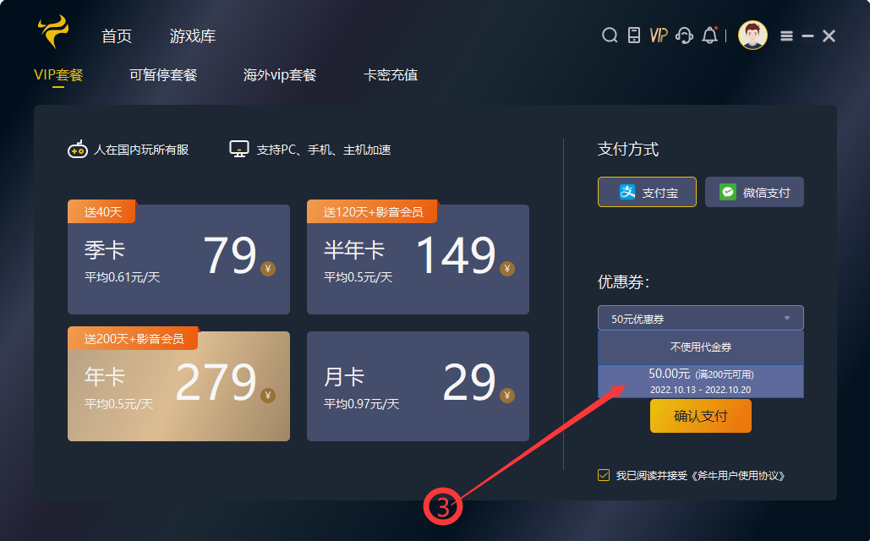The height and width of the screenshot is (541, 870).
Task: Expand the 50元优惠券 coupon dropdown
Action: pos(700,318)
